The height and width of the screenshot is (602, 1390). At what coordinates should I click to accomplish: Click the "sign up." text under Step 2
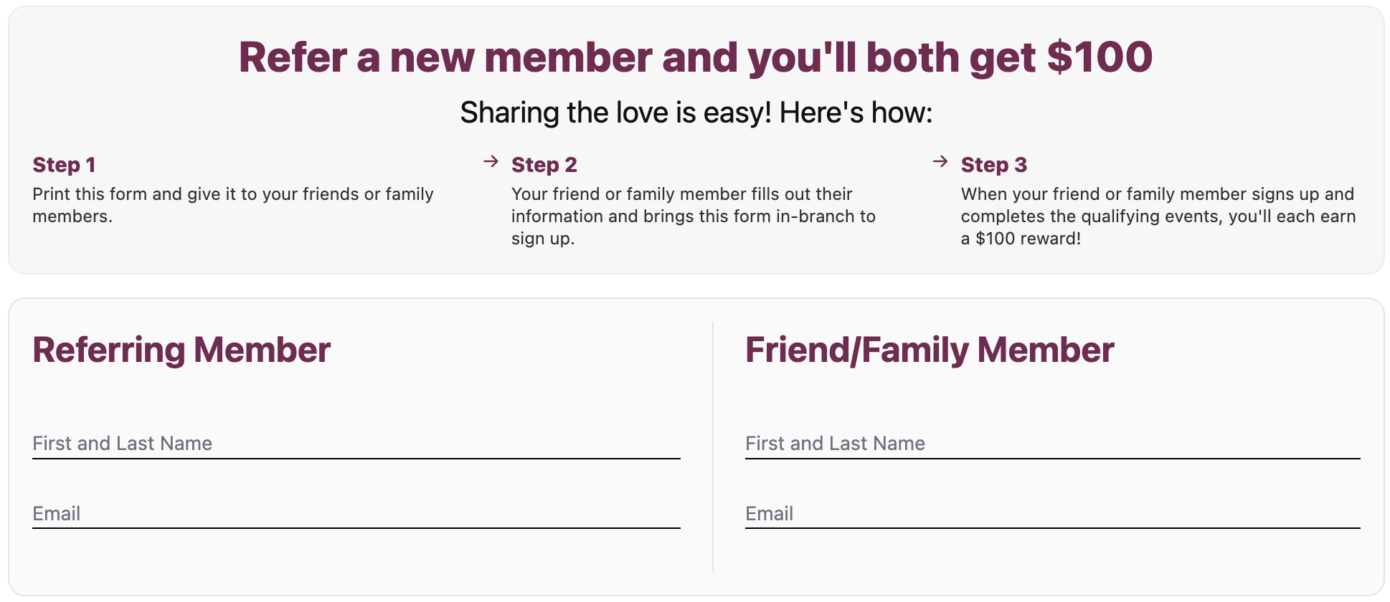tap(543, 239)
